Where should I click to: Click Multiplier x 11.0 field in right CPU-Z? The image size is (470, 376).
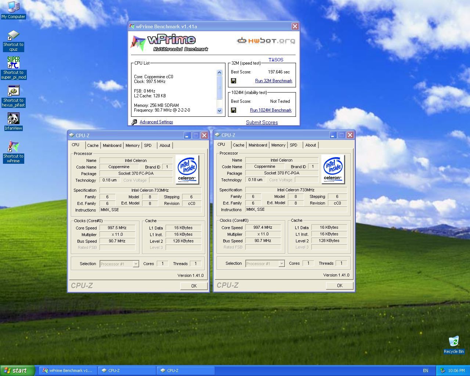[x=263, y=234]
